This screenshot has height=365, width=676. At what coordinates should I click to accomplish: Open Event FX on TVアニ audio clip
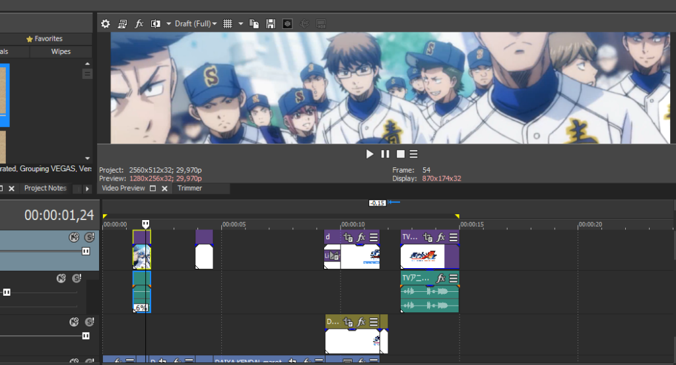pyautogui.click(x=441, y=278)
